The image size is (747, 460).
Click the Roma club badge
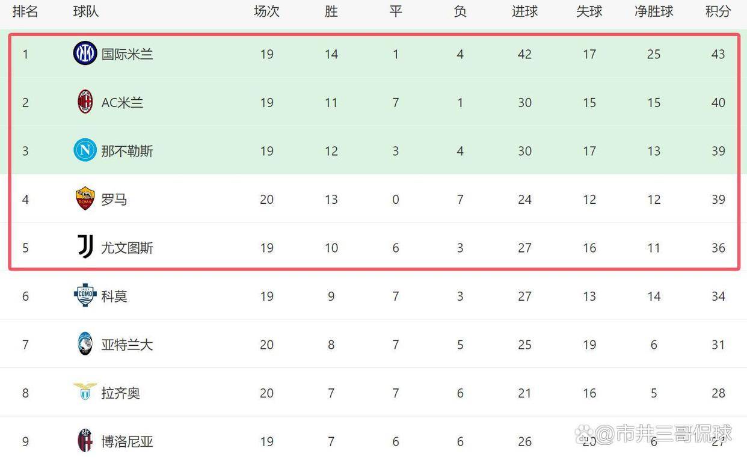pyautogui.click(x=85, y=199)
